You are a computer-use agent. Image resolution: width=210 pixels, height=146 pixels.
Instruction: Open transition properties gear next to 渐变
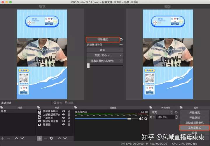tap(176, 112)
